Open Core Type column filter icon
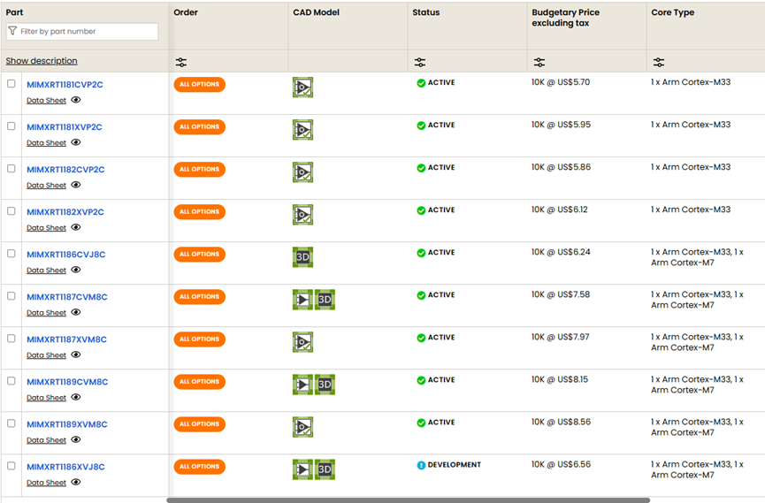Viewport: 765px width, 503px height. tap(659, 62)
